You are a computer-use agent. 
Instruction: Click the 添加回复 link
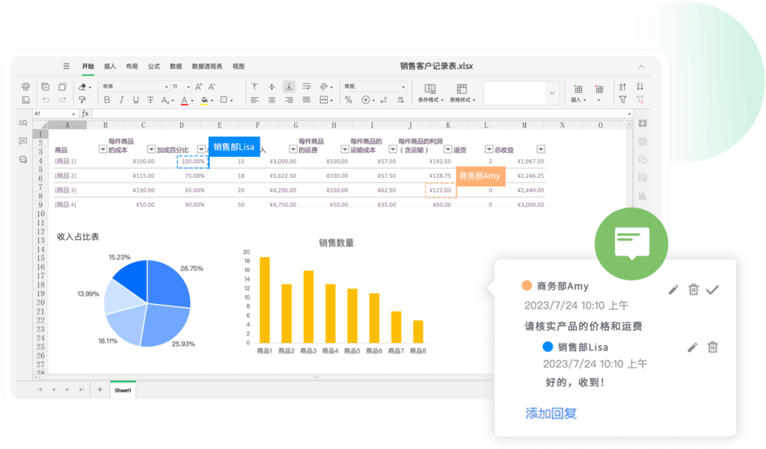pos(551,413)
